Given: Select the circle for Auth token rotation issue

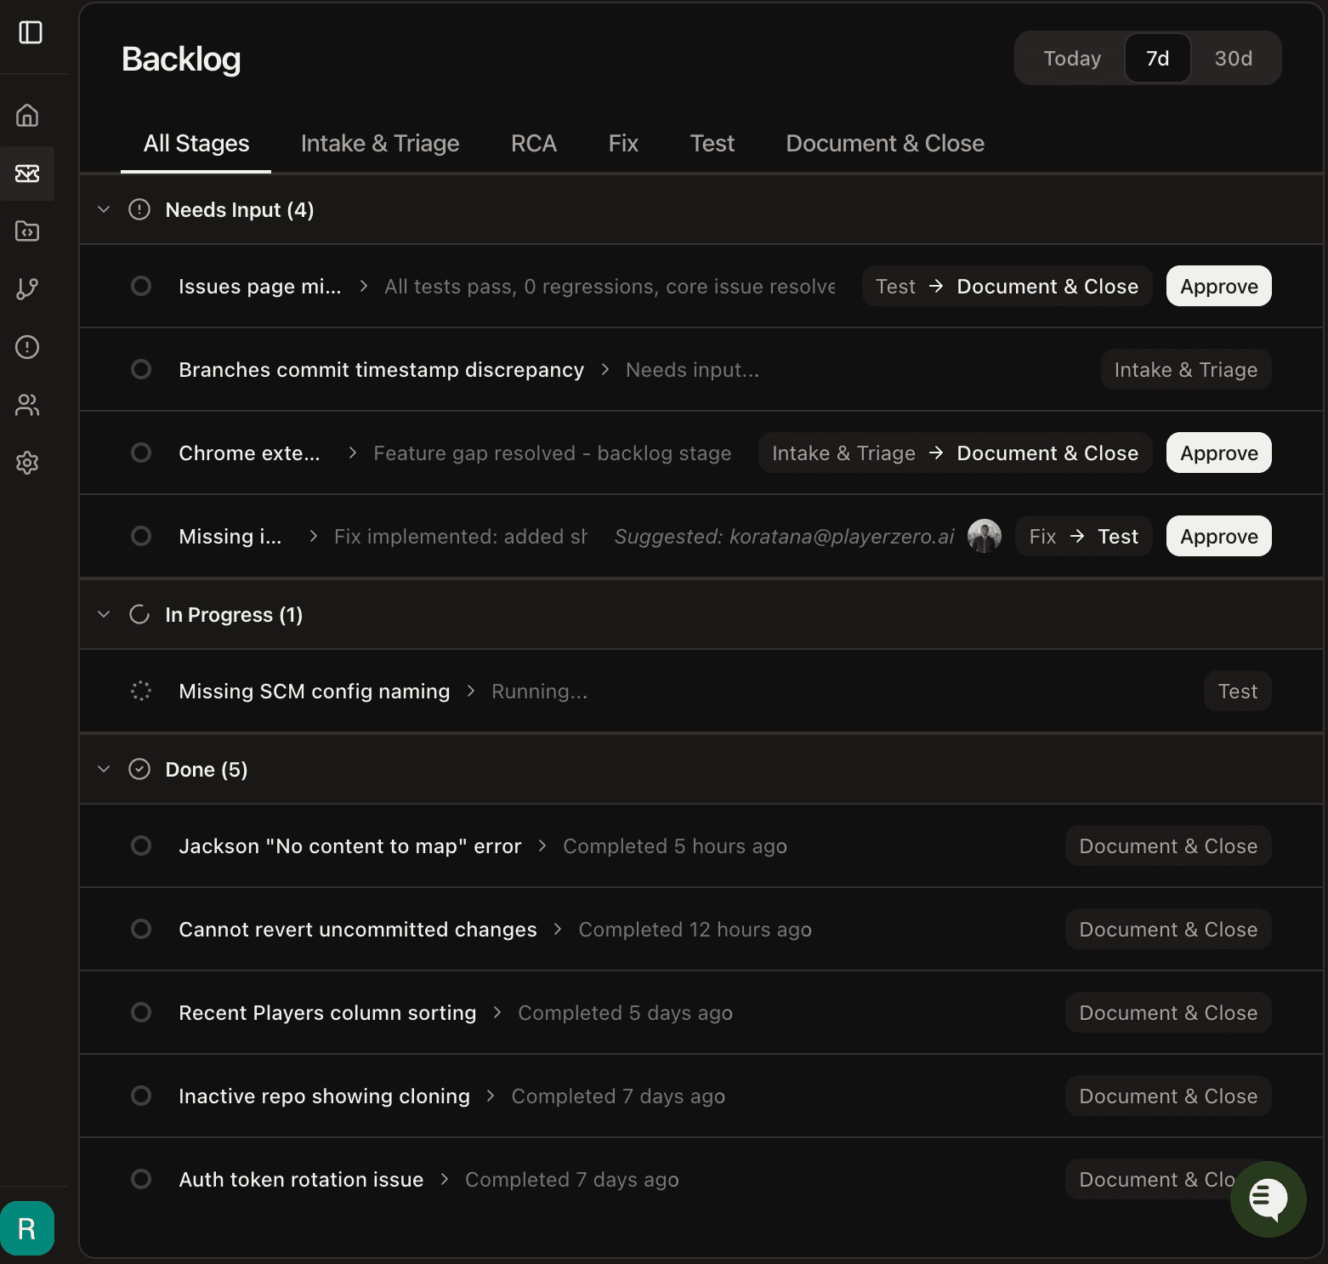Looking at the screenshot, I should point(141,1179).
